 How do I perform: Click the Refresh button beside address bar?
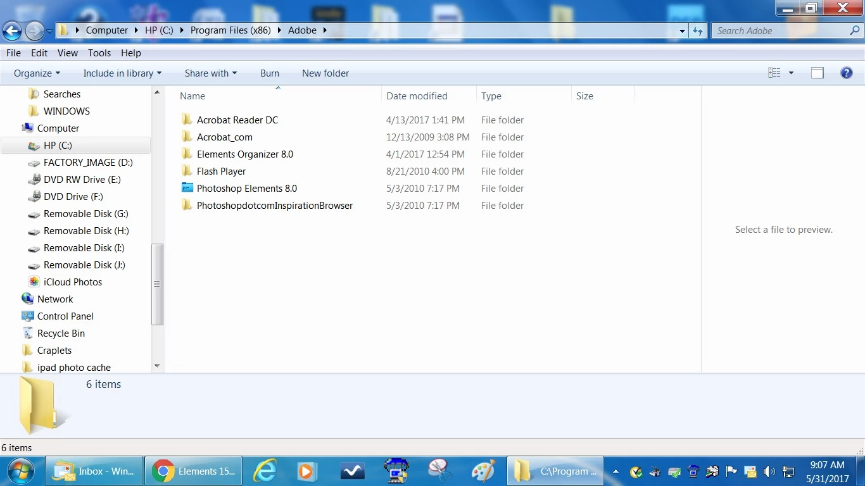(698, 30)
